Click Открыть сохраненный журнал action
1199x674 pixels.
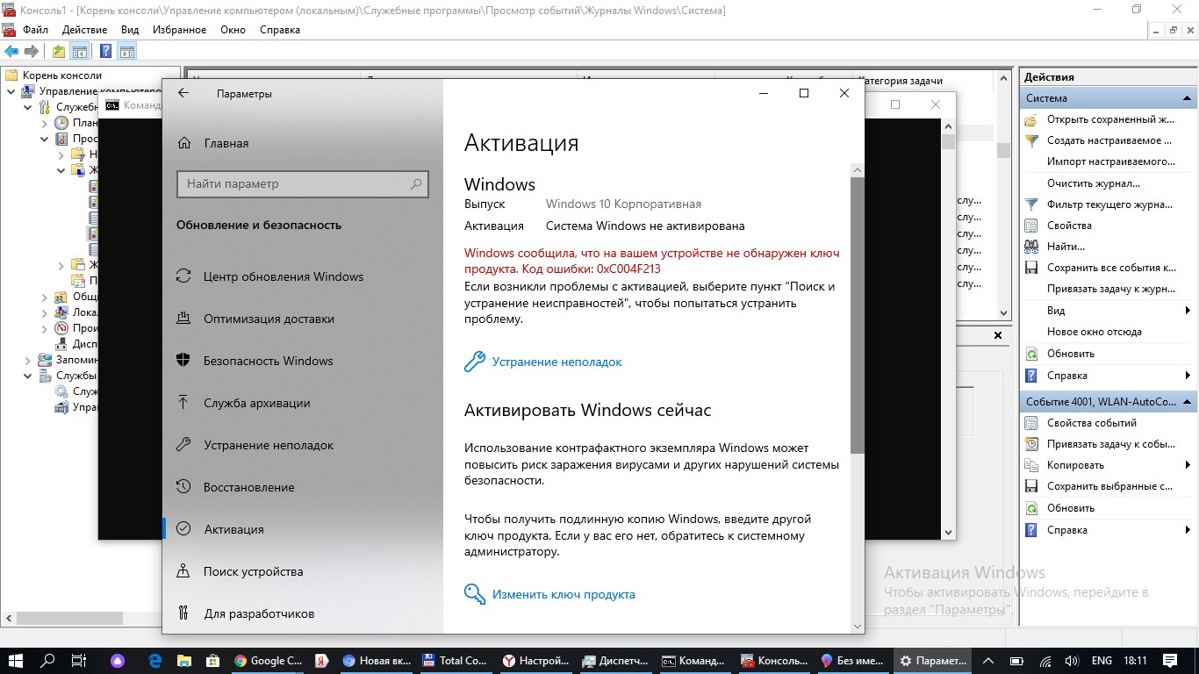[1109, 119]
